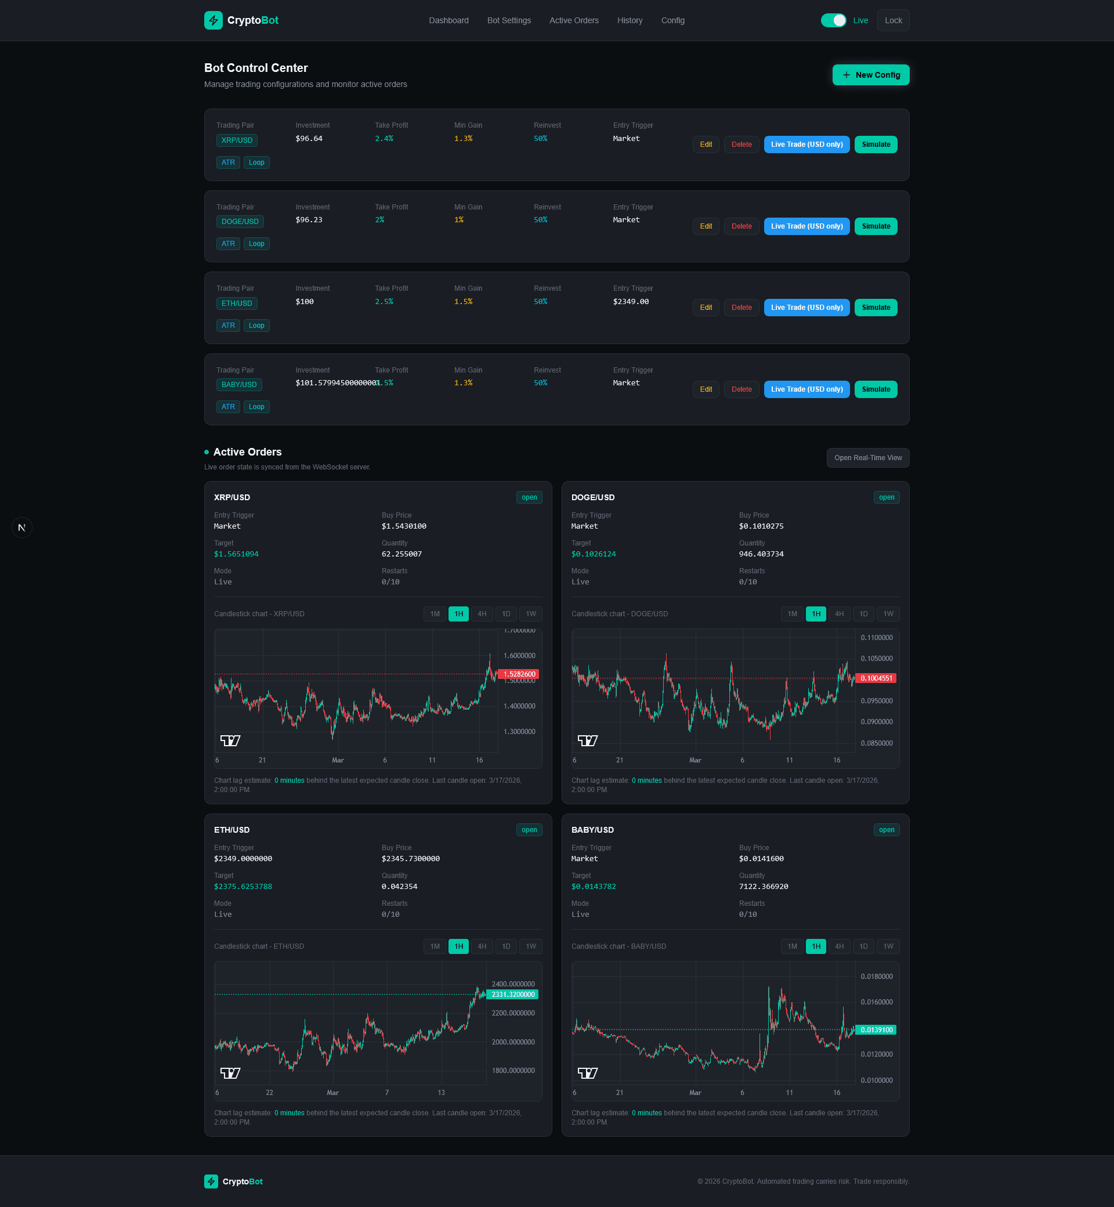Click the TradingView watermark on the ETH/USD chart
Screen dimensions: 1114x1207
point(231,1072)
